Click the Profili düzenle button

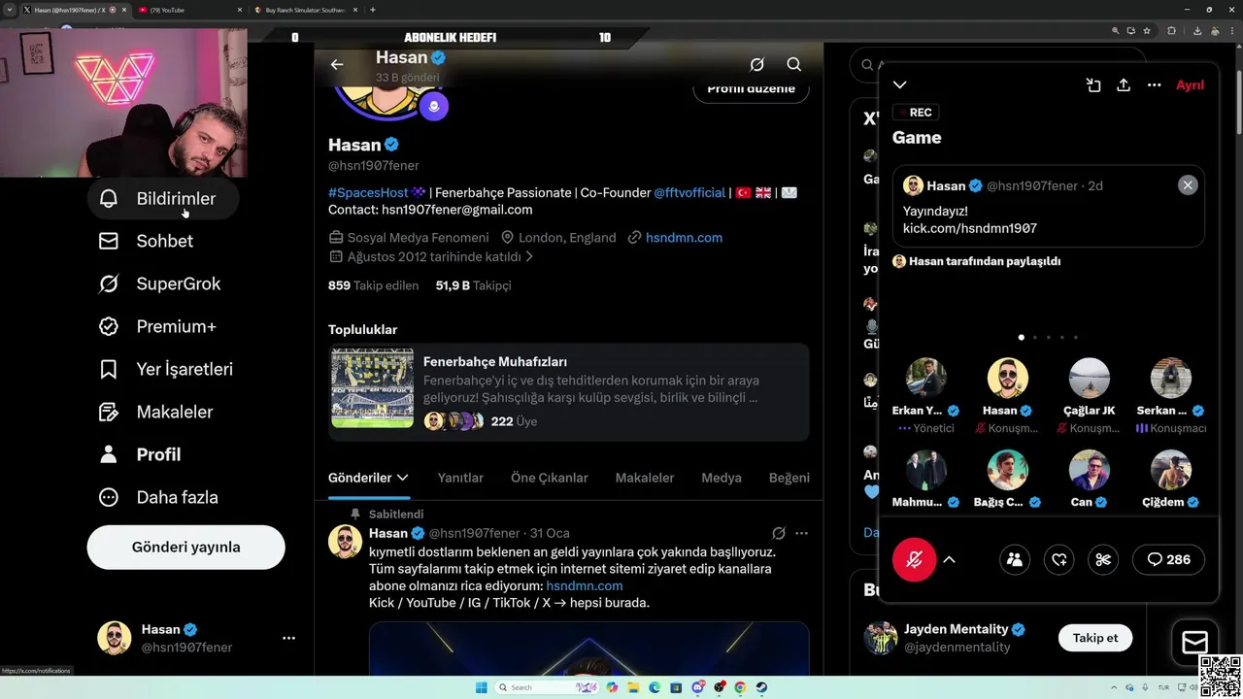click(751, 88)
